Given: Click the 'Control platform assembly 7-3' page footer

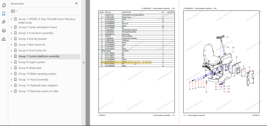Looking at the screenshot, I should tap(164, 116).
